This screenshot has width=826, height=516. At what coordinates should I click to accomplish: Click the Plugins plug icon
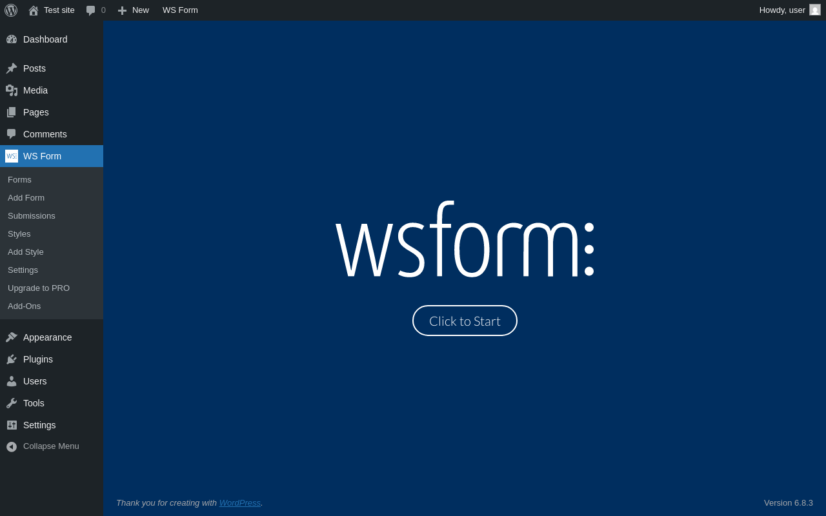(12, 359)
